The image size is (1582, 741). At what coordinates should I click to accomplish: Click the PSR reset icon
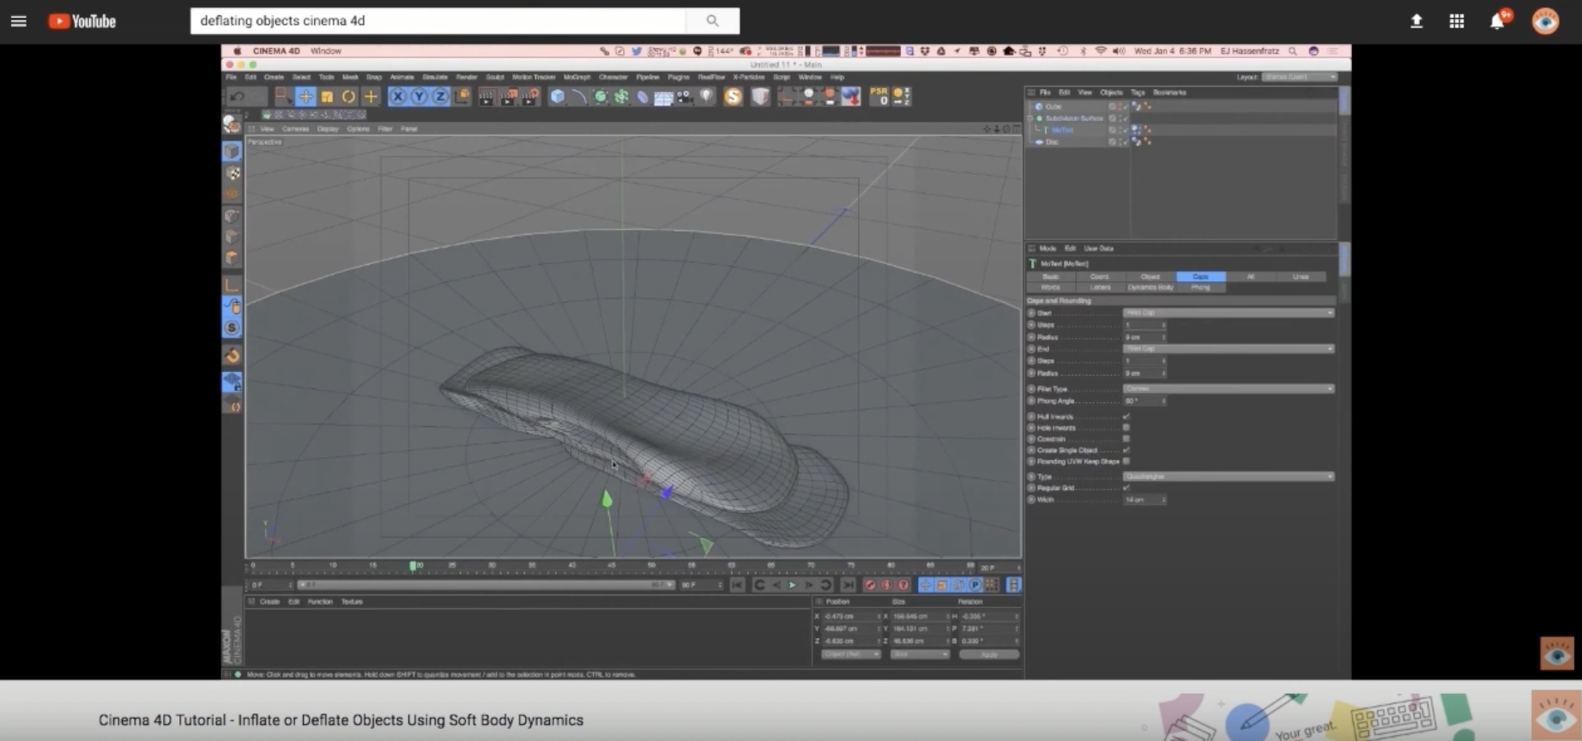(x=879, y=96)
